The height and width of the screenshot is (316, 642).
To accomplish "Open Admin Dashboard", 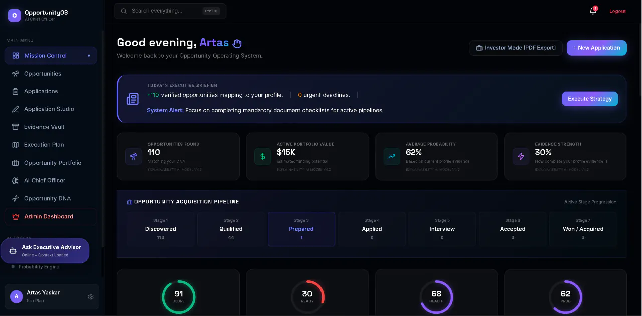I will [x=51, y=217].
